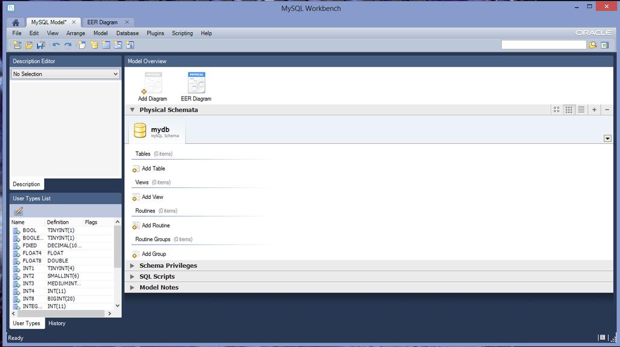The height and width of the screenshot is (347, 620).
Task: Select the BOOL user type row
Action: (x=62, y=230)
